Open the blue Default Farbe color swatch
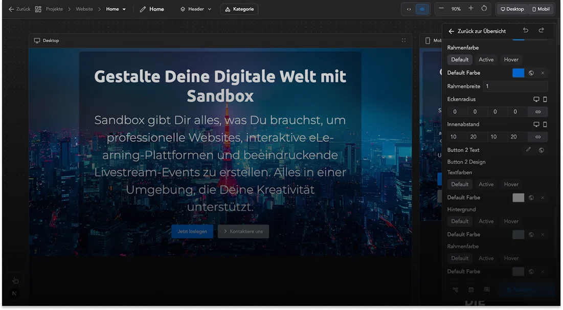The width and height of the screenshot is (563, 310). pos(518,73)
